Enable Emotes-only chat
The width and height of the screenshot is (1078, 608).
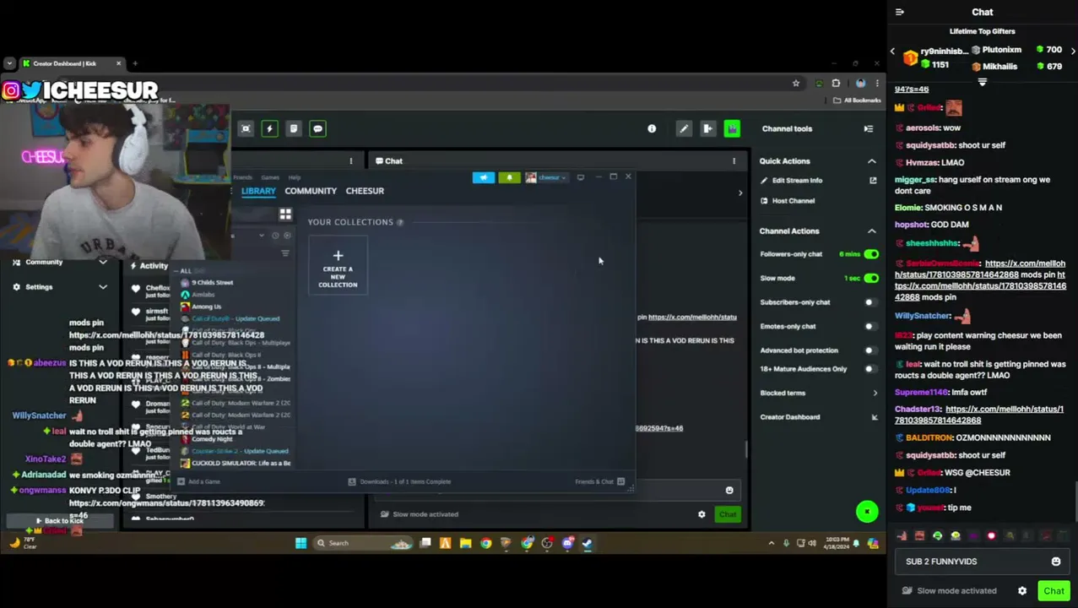[x=869, y=326]
